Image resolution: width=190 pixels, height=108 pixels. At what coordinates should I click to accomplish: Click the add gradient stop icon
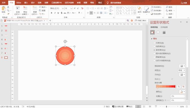(x=179, y=87)
